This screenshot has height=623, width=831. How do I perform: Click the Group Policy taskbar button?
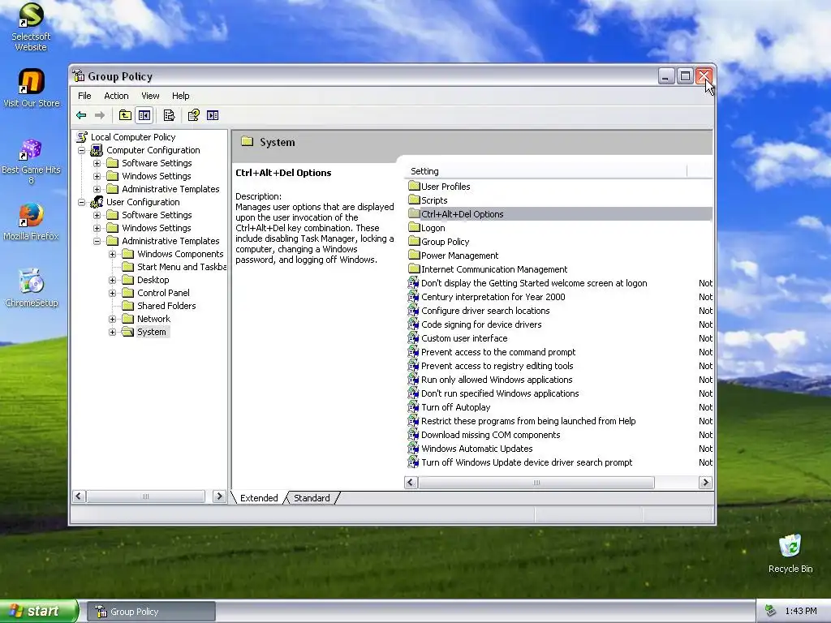[151, 612]
